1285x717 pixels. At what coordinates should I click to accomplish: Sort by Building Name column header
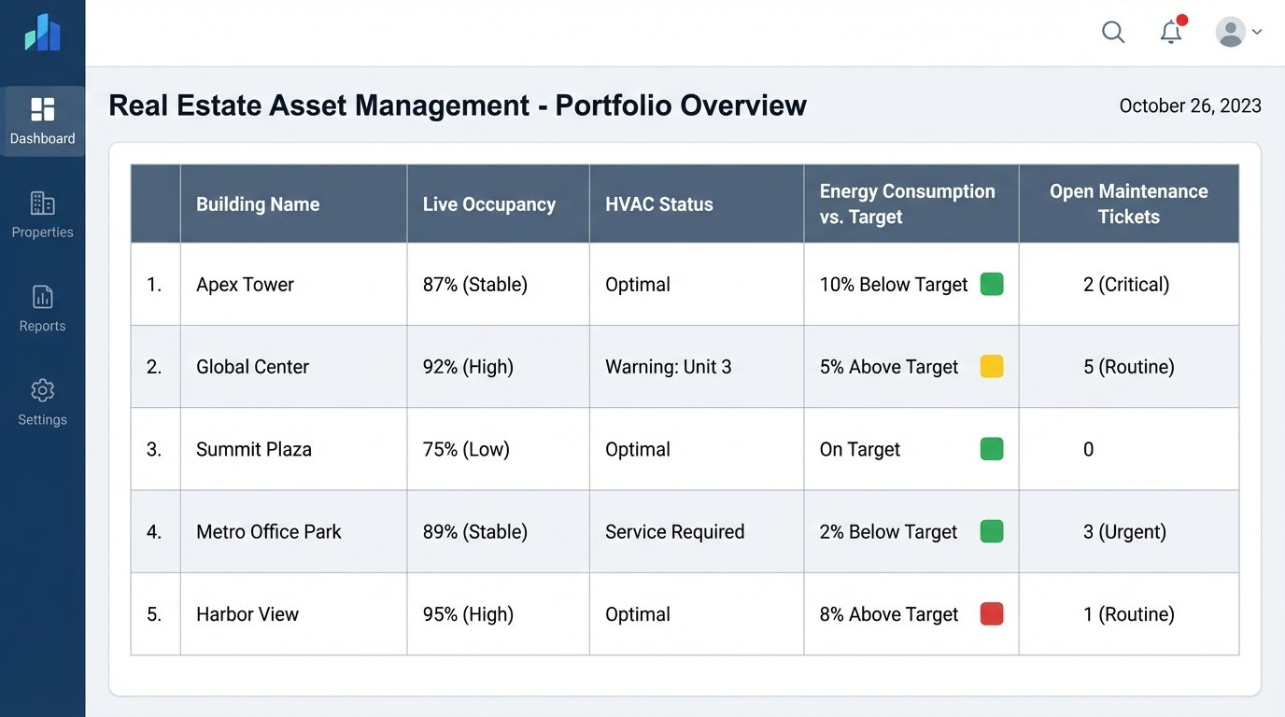click(x=258, y=204)
